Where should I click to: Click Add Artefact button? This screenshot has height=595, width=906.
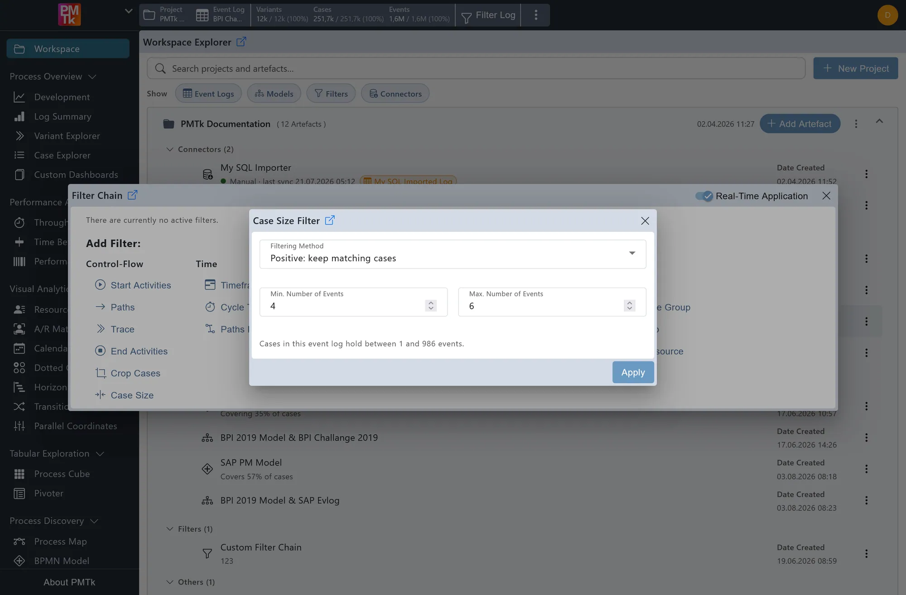(x=800, y=124)
